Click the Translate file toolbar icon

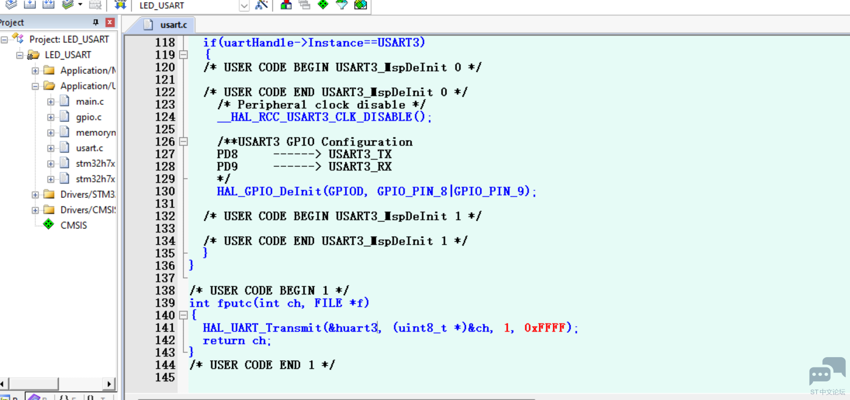coord(11,5)
